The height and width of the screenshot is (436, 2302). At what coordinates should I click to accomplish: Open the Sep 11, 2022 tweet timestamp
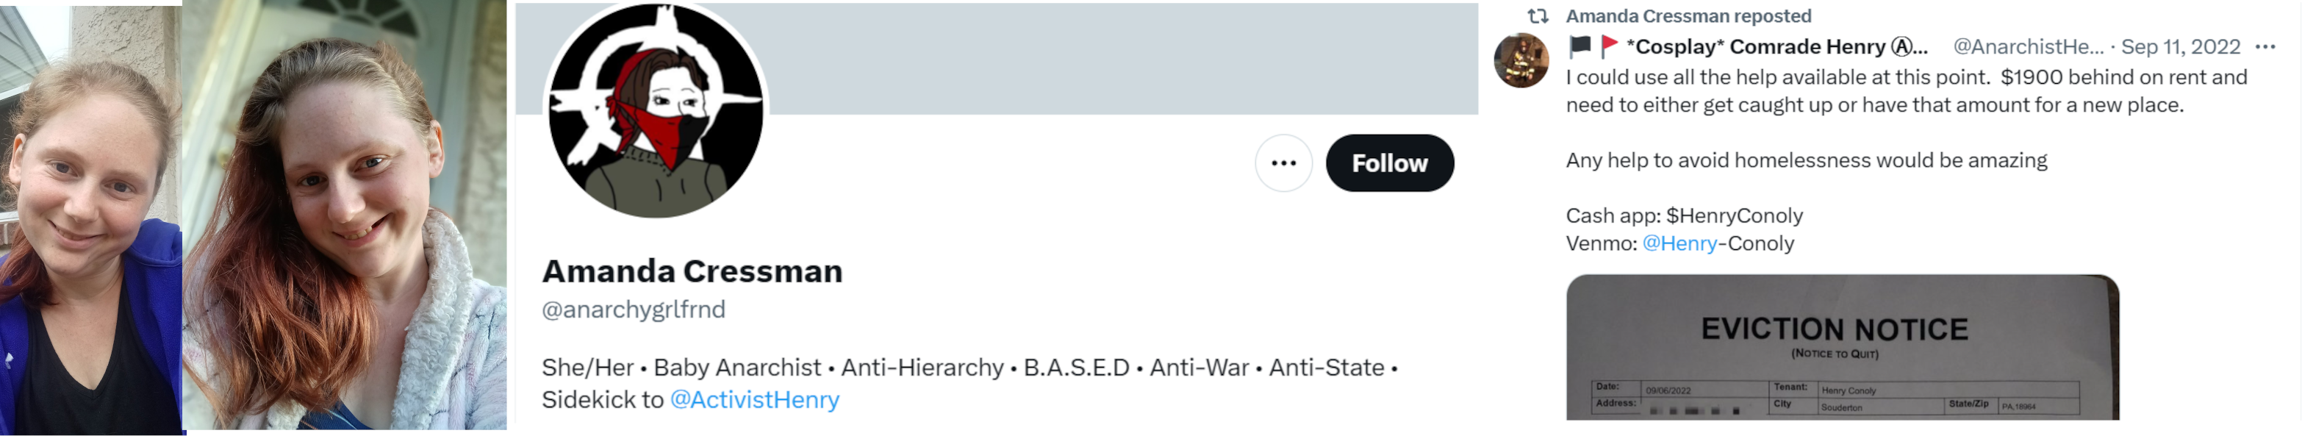2181,46
